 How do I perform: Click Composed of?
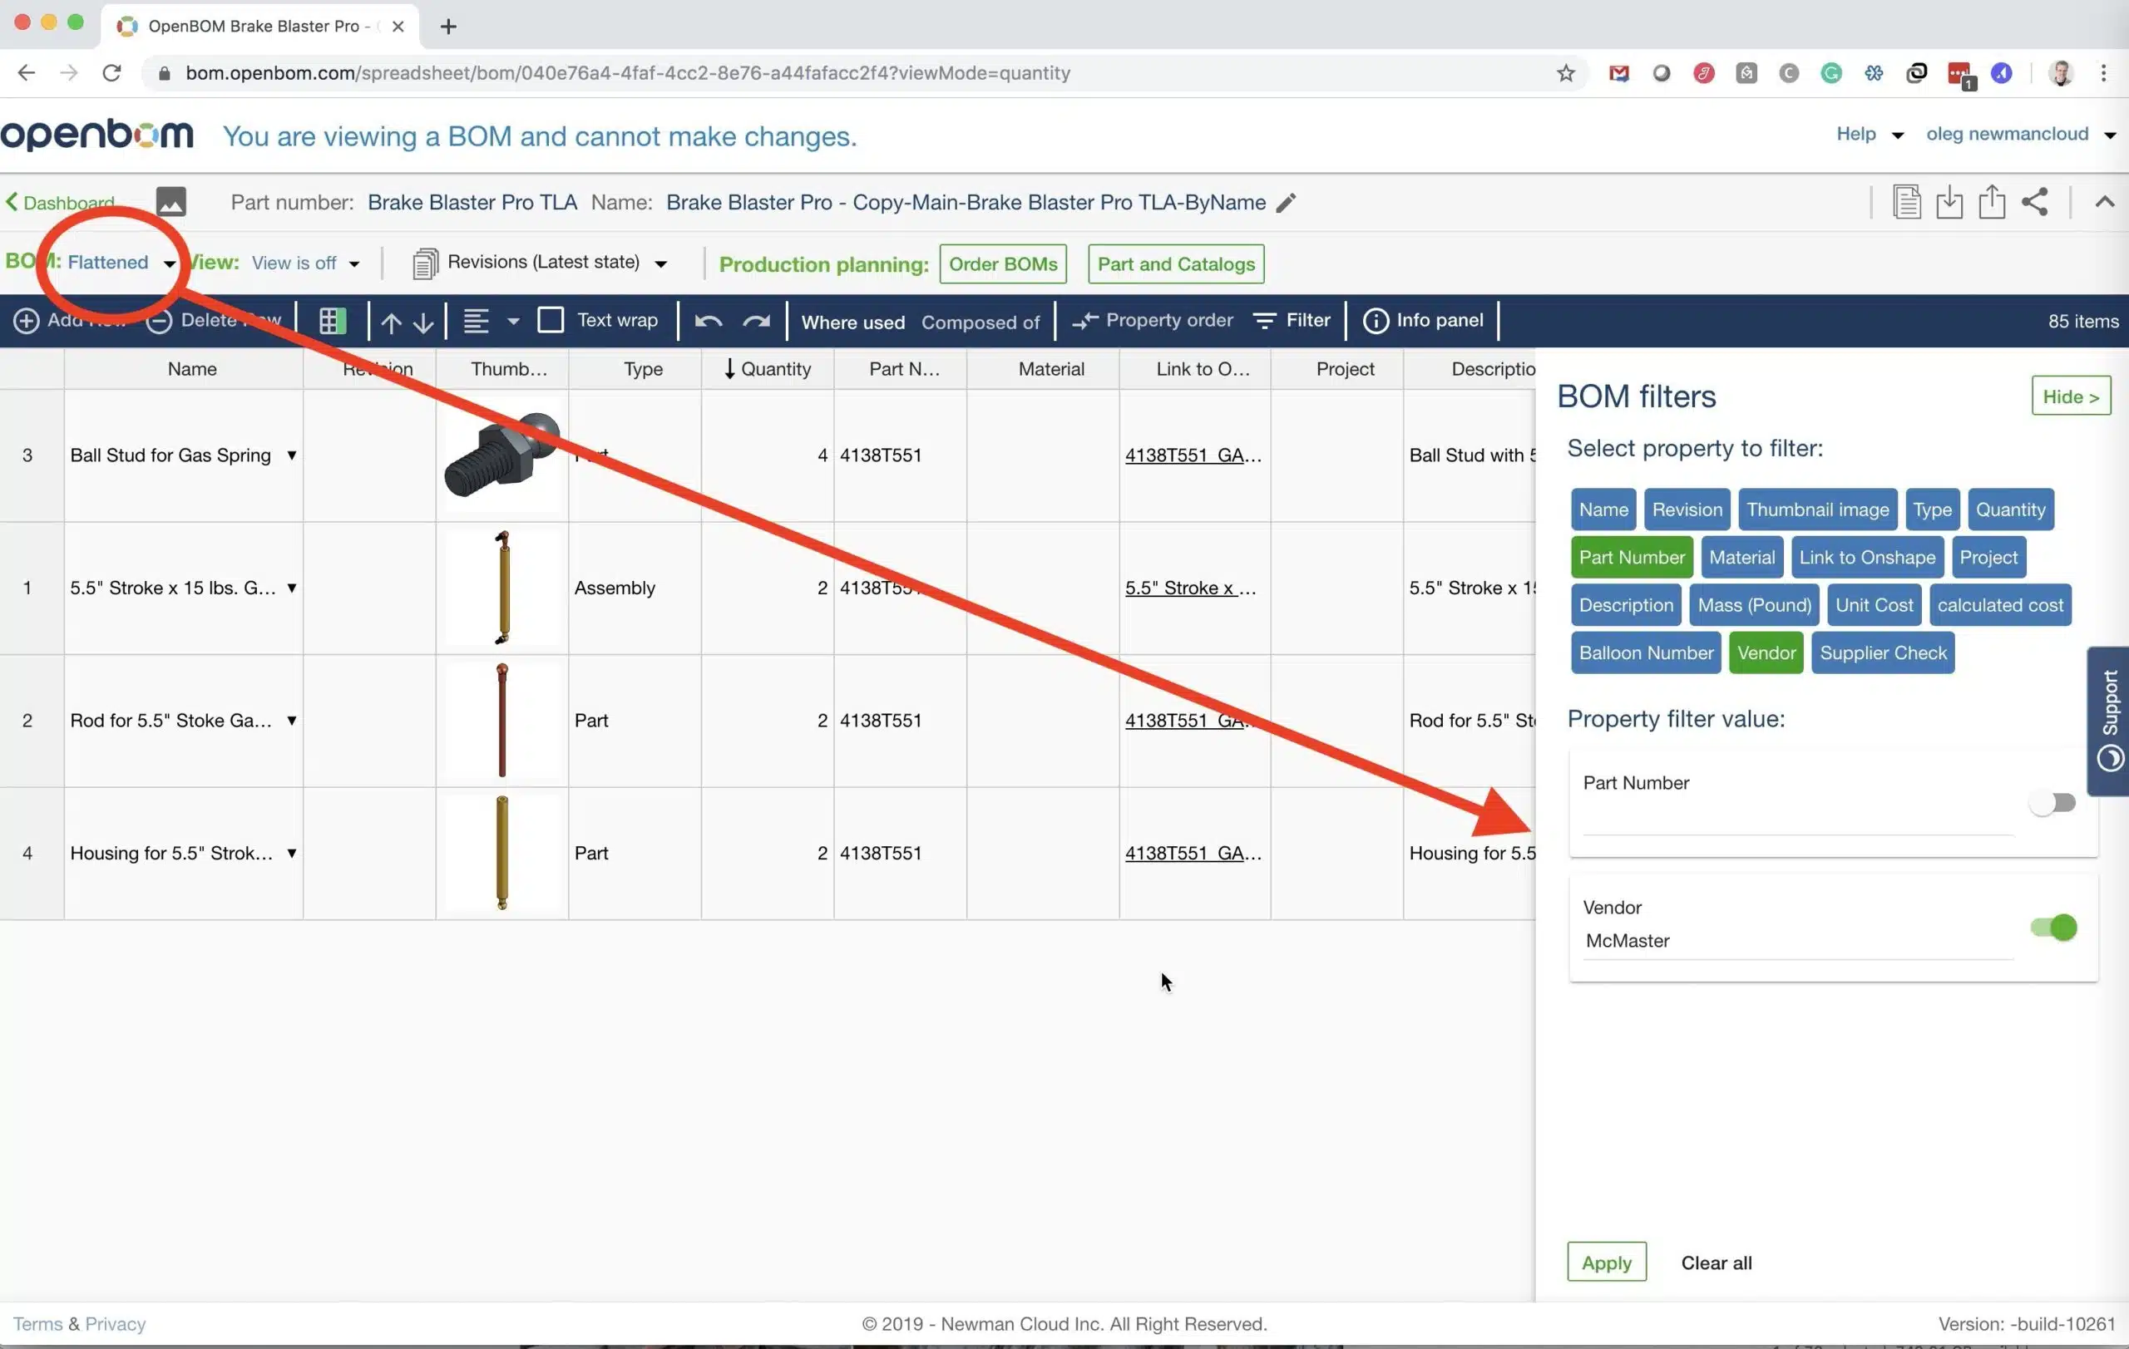[981, 322]
